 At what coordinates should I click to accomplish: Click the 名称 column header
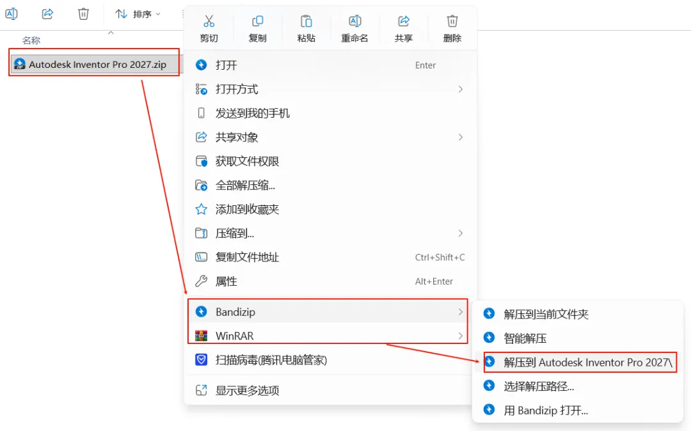point(31,40)
